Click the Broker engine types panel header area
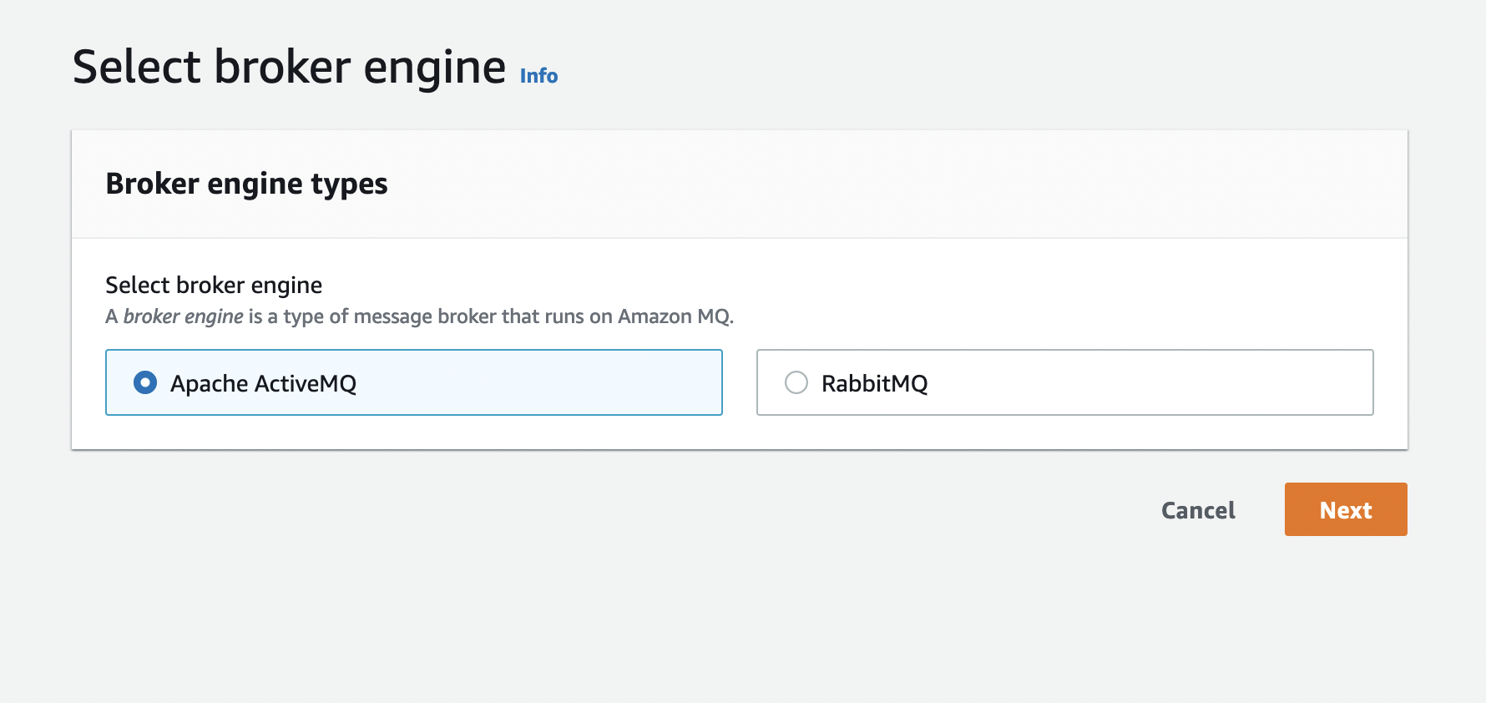Screen dimensions: 1486x703 pos(835,184)
